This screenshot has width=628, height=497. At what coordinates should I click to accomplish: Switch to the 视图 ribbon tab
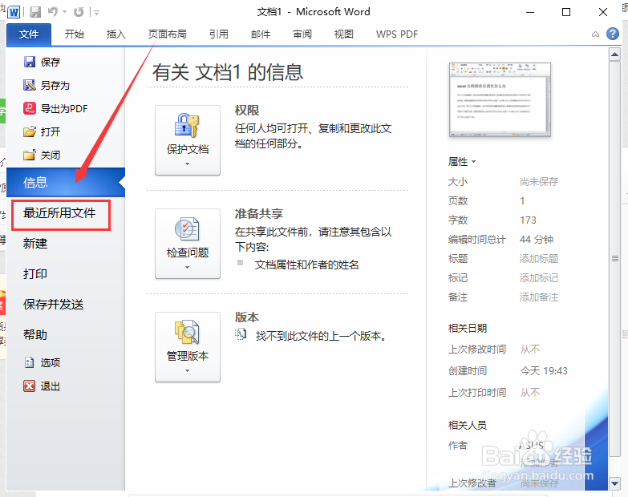click(344, 34)
